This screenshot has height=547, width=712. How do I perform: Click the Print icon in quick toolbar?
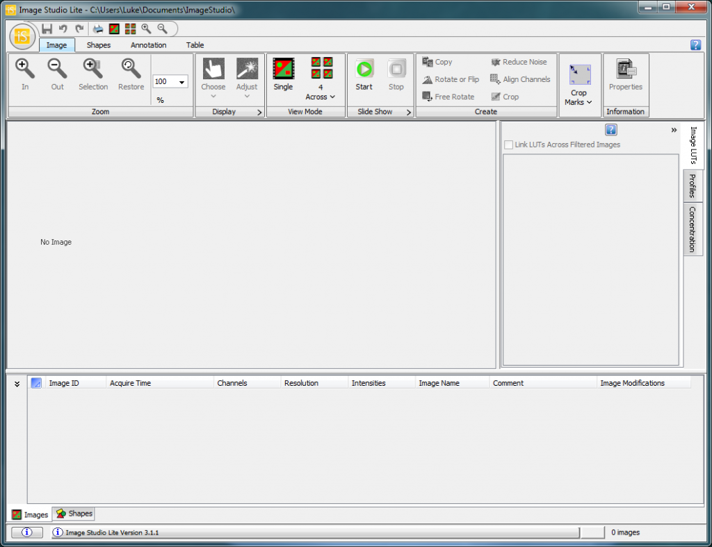pyautogui.click(x=97, y=28)
